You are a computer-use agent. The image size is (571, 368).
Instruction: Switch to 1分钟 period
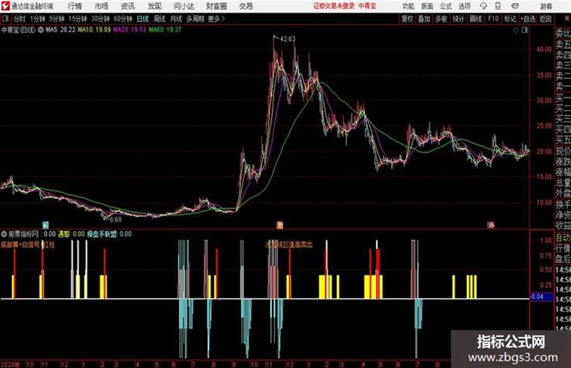pyautogui.click(x=37, y=19)
